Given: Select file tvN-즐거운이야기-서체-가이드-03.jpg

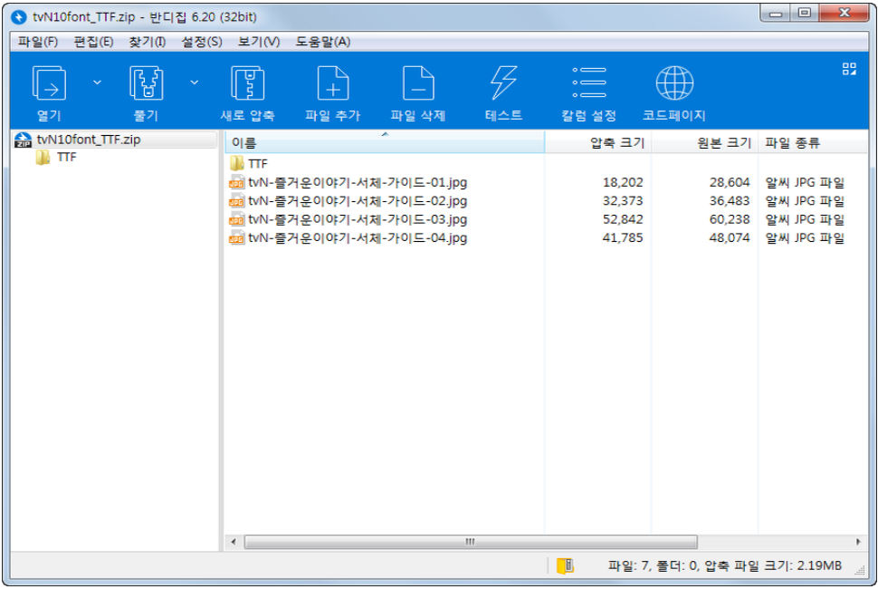Looking at the screenshot, I should pyautogui.click(x=358, y=219).
